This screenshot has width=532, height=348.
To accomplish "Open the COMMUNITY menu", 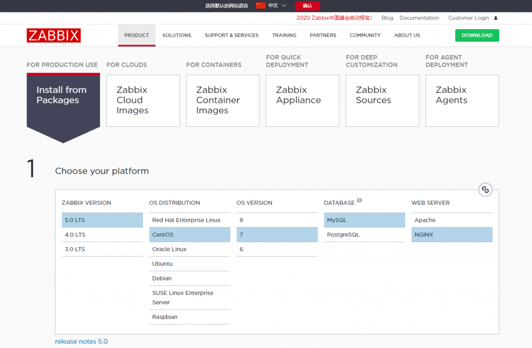I will [365, 35].
